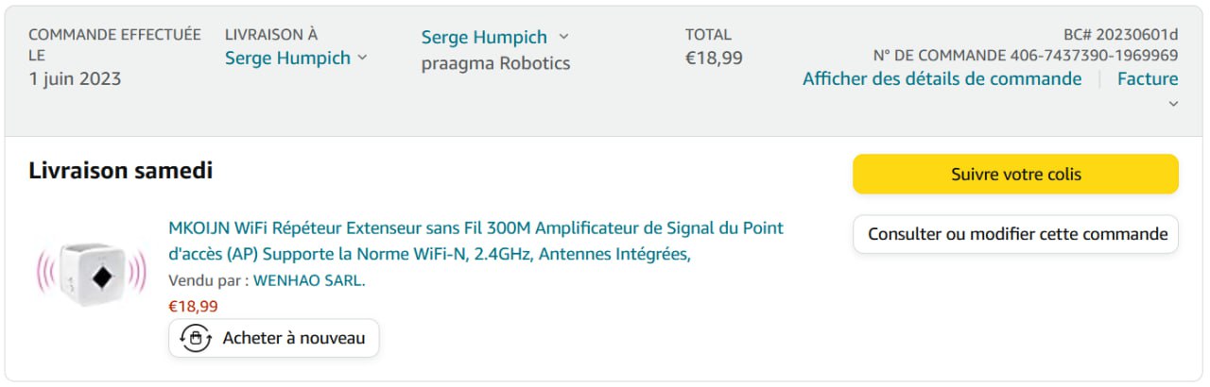Click Serge Humpich name under LIVRAISON À
Screen dimensions: 1210x387
point(286,59)
